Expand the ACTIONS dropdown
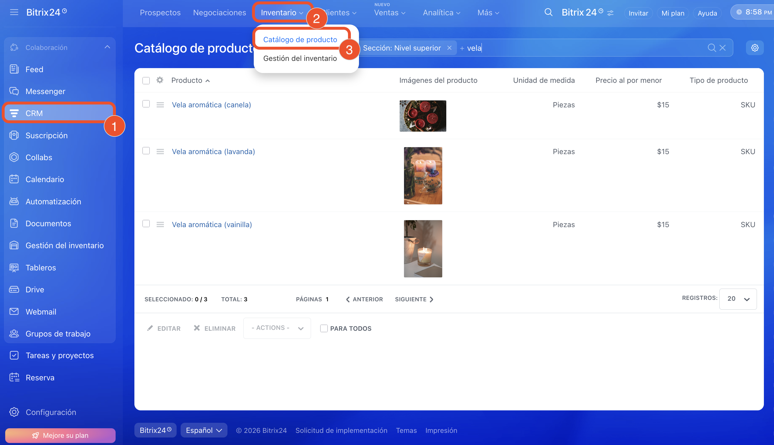 tap(277, 328)
